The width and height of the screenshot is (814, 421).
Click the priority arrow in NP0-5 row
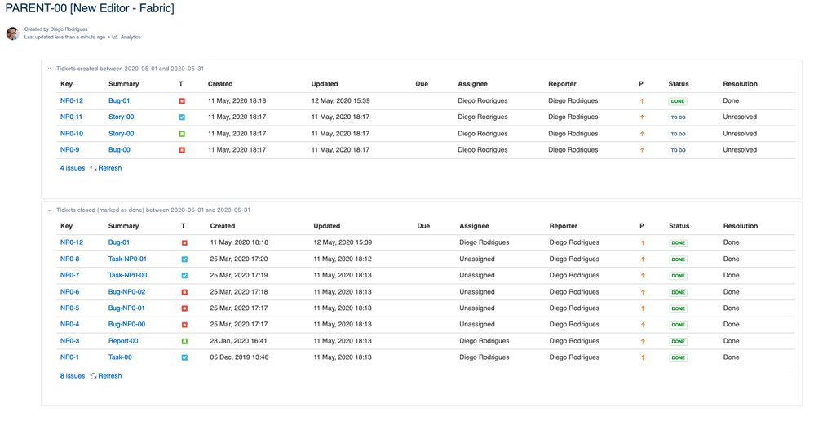point(643,308)
